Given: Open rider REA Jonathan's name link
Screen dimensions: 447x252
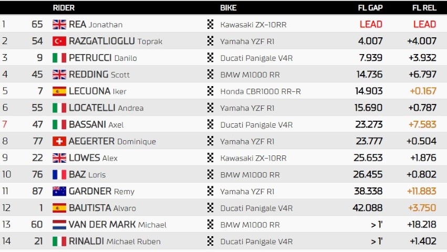Looking at the screenshot, I should [96, 25].
